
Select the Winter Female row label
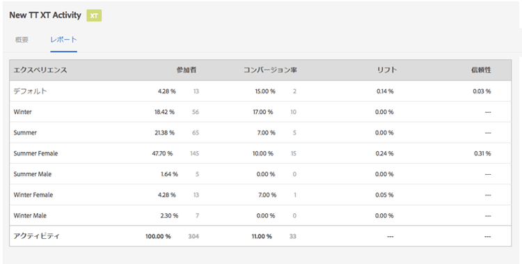point(33,195)
